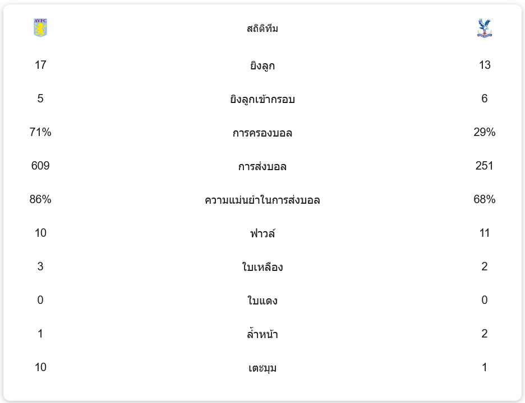The height and width of the screenshot is (403, 525).
Task: Click the ความแม่นยำในการส่งบอล label
Action: 262,200
